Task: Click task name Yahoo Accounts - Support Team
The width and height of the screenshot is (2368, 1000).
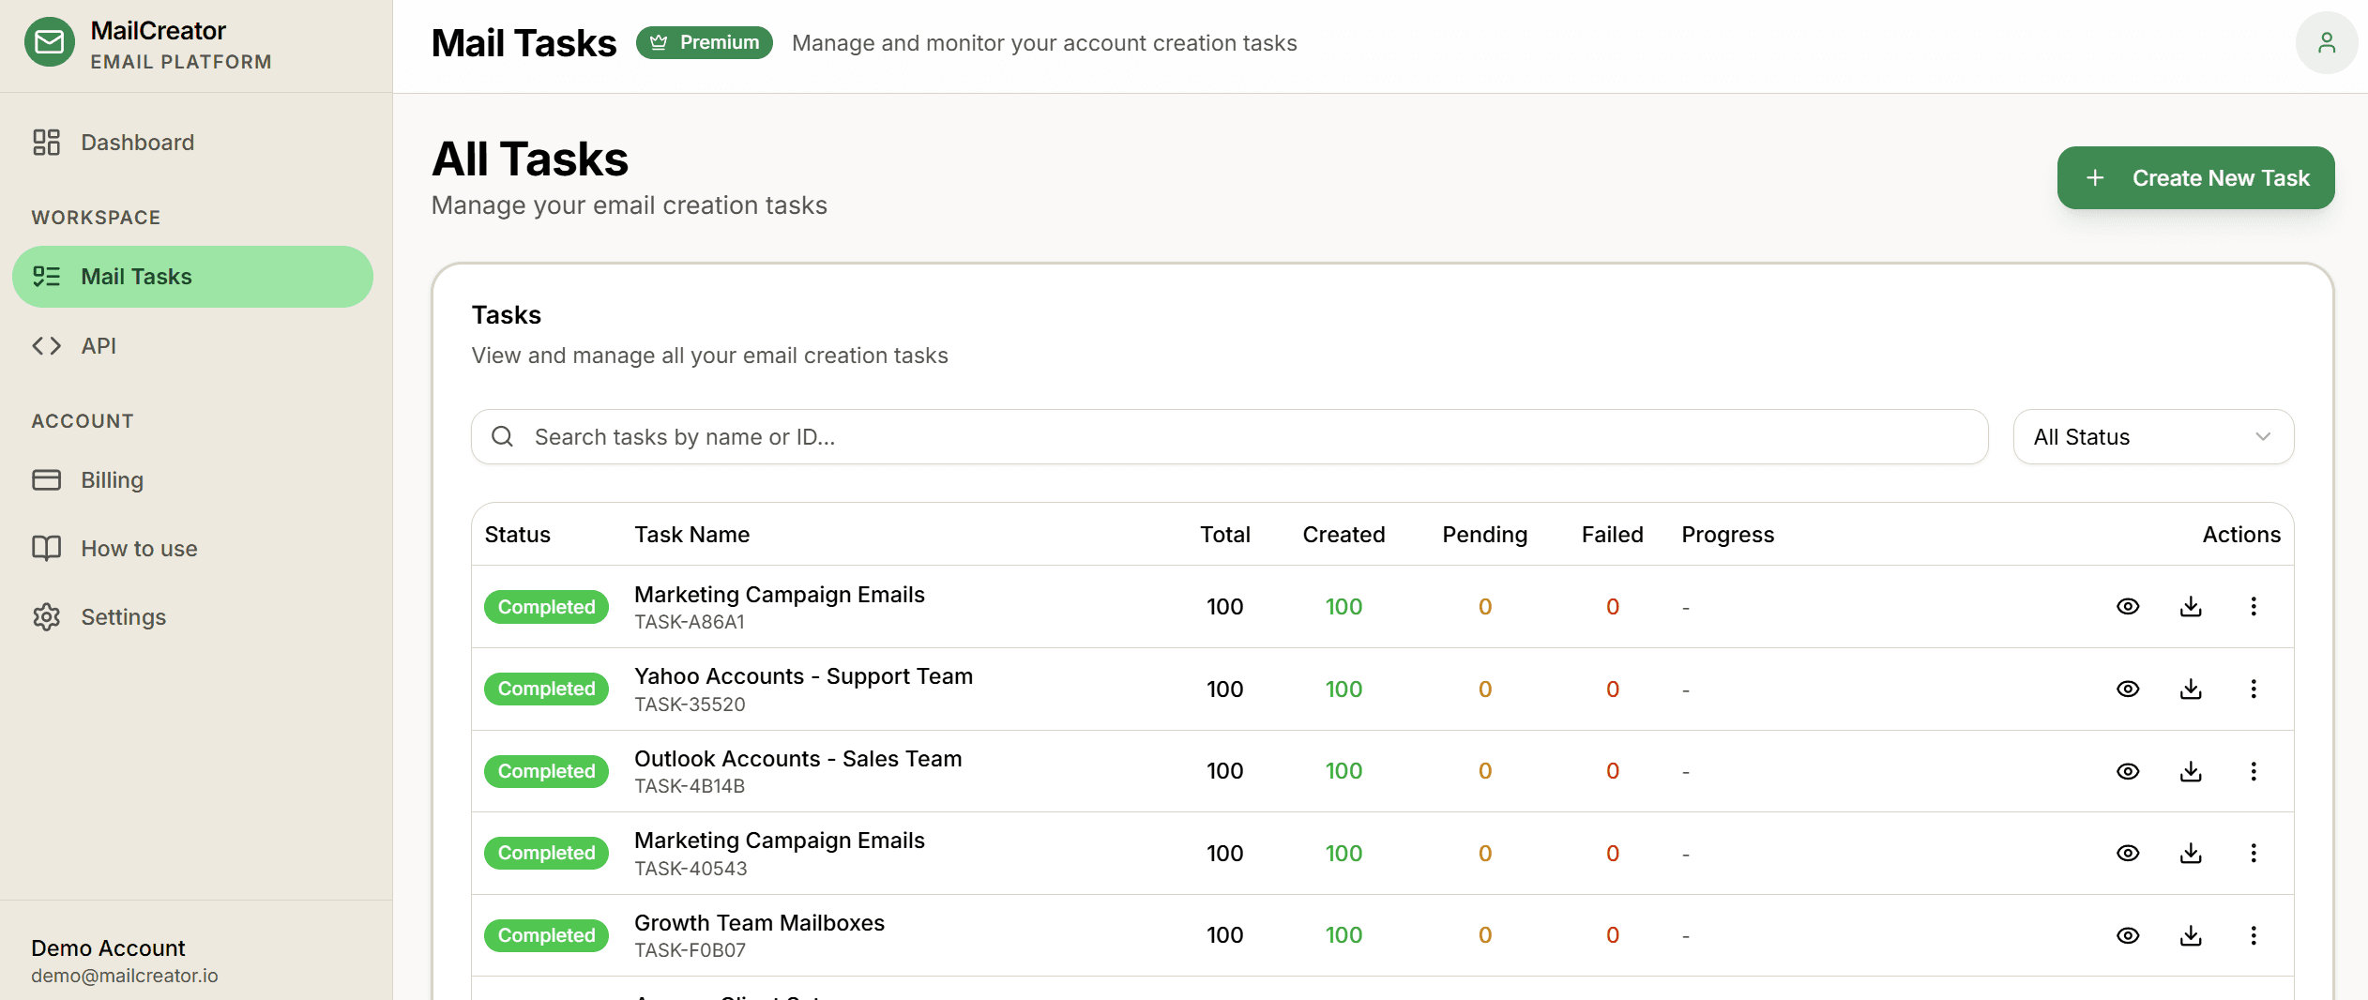Action: [x=803, y=676]
